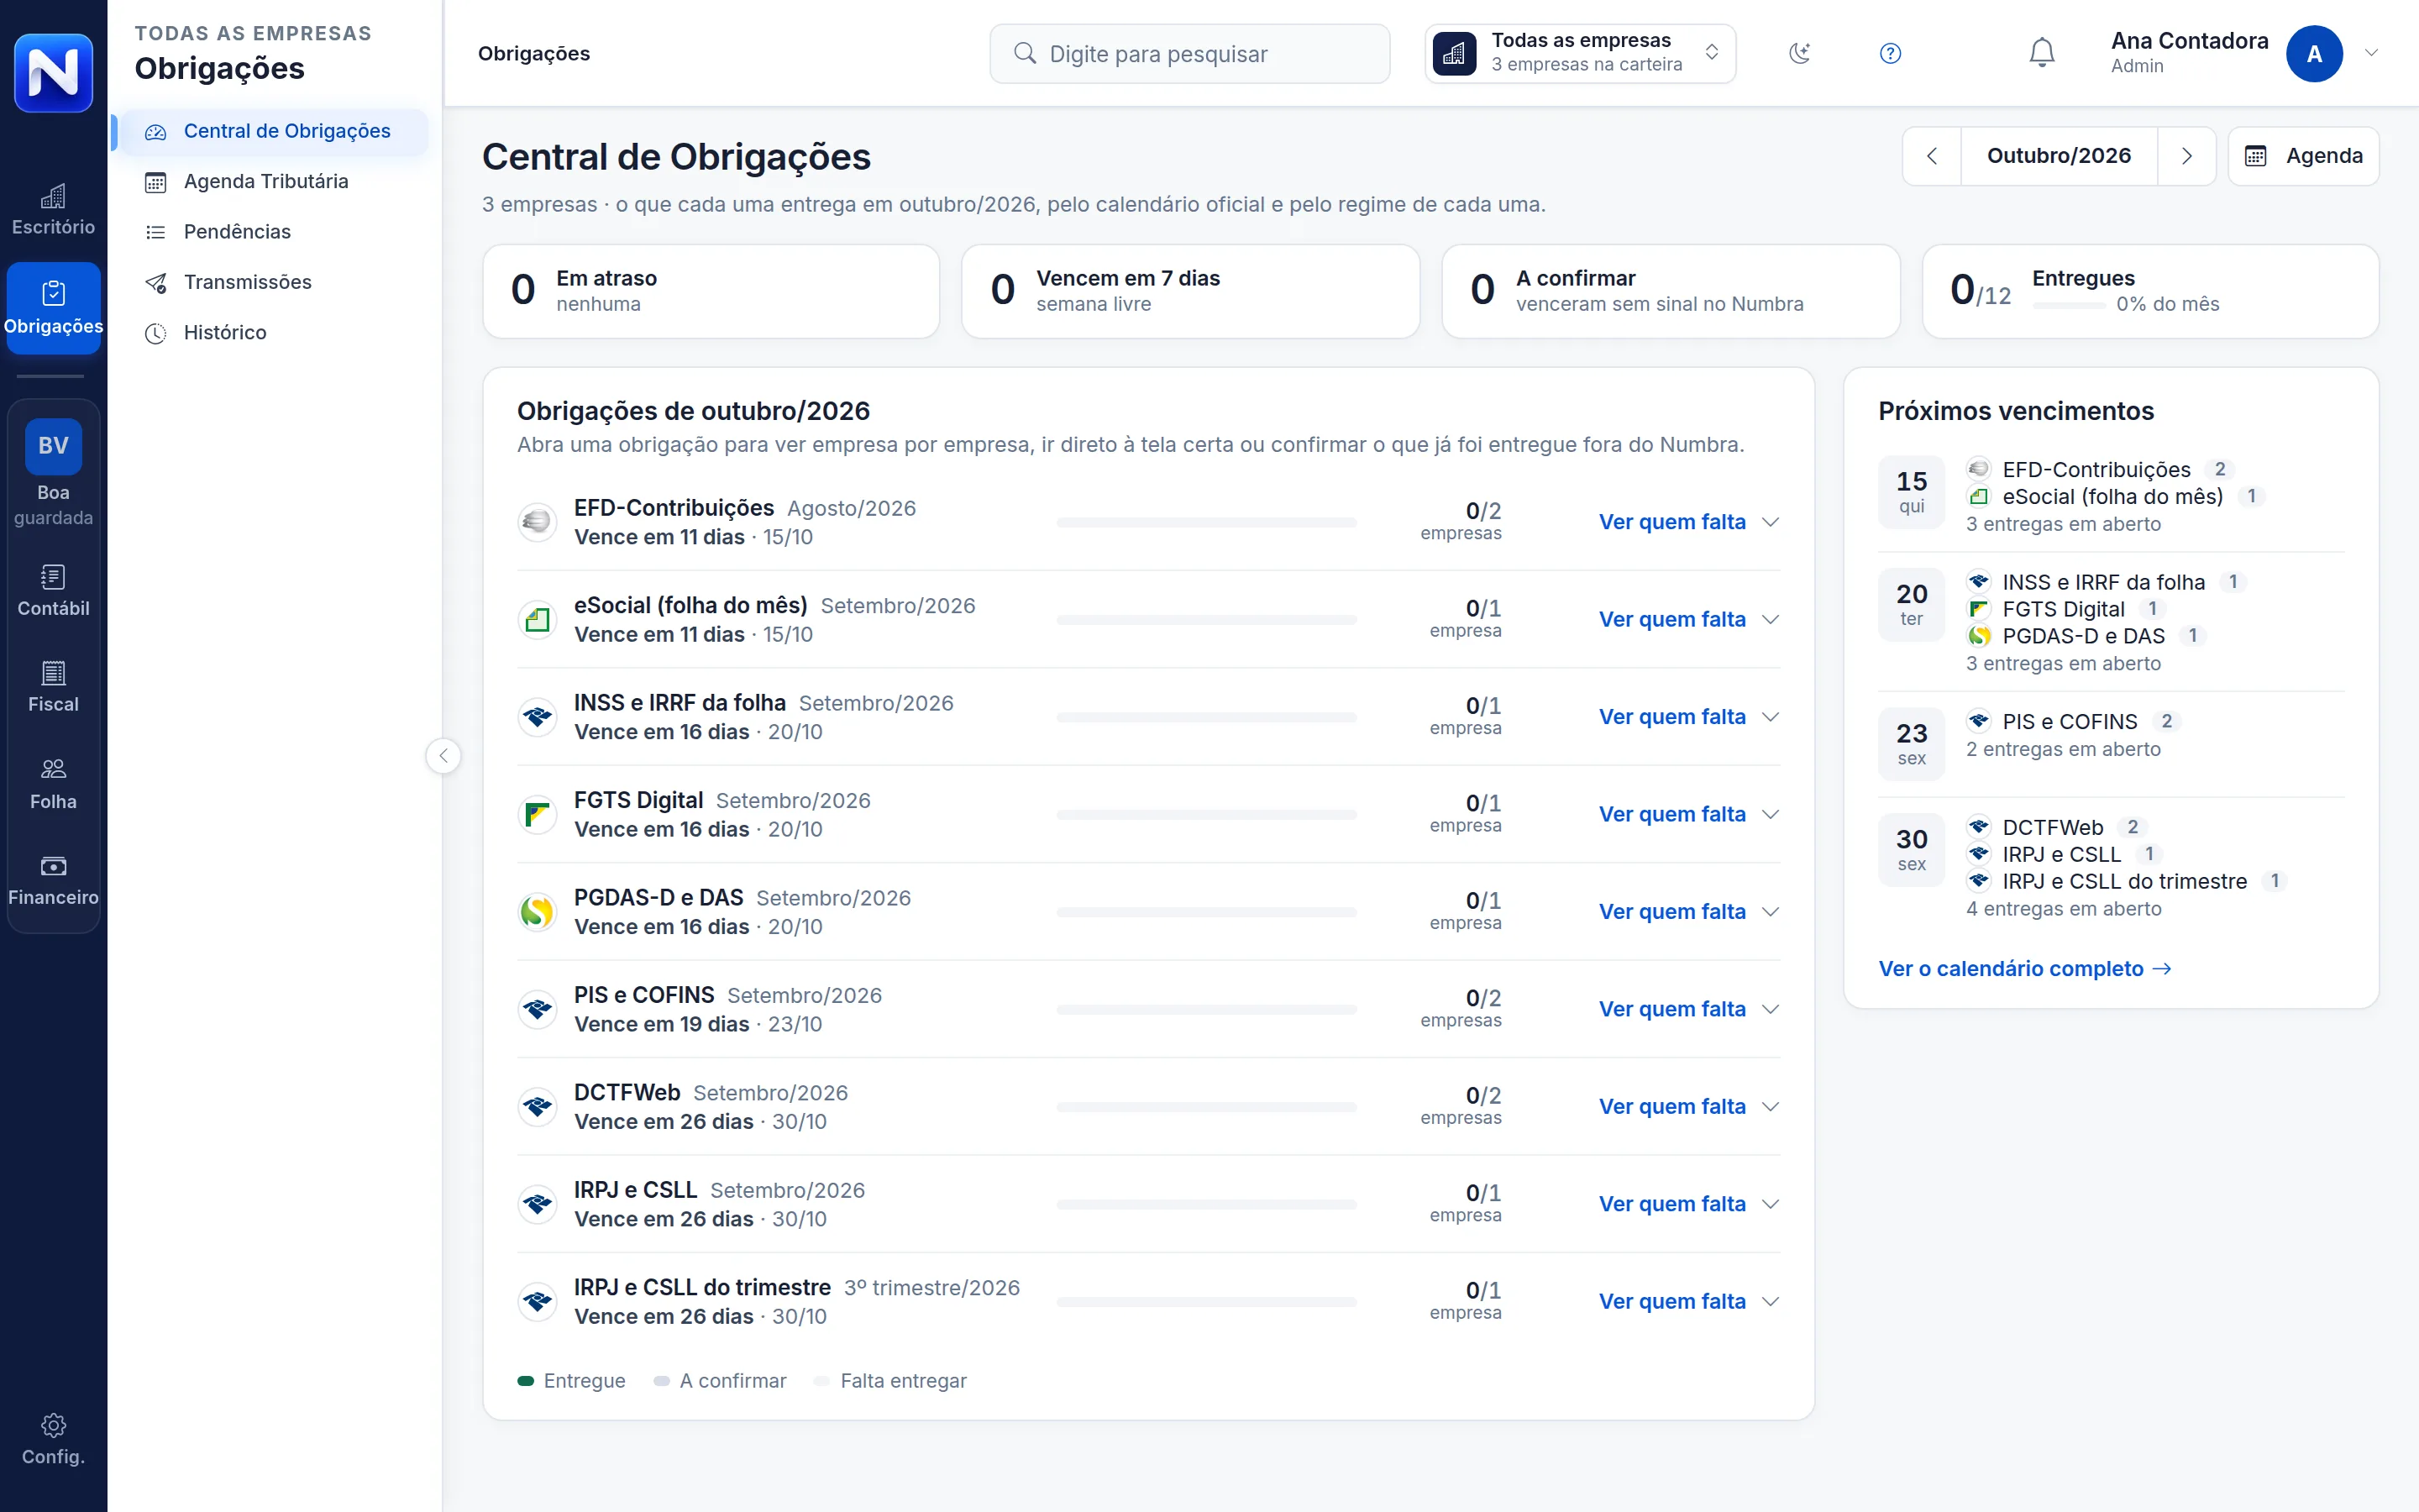Toggle dark mode moon icon
Screen dimensions: 2419x1512
pyautogui.click(x=1799, y=54)
